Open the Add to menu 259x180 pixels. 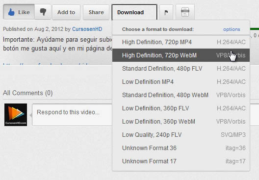[66, 12]
